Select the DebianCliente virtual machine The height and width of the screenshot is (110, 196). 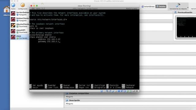[20, 19]
